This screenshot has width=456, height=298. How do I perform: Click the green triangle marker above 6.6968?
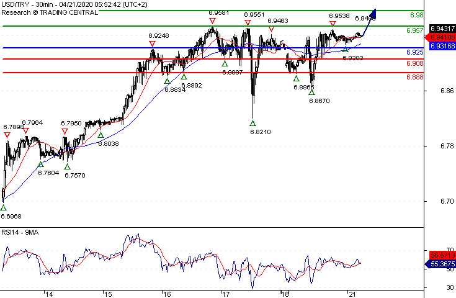(x=3, y=207)
